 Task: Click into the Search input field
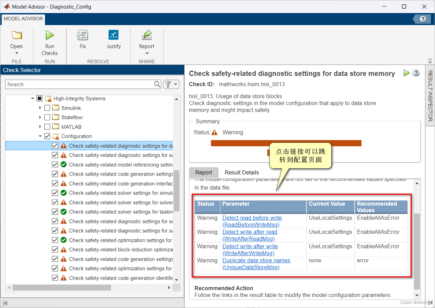click(79, 84)
